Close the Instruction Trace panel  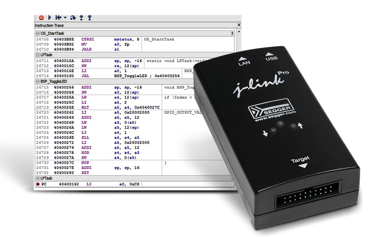[238, 25]
